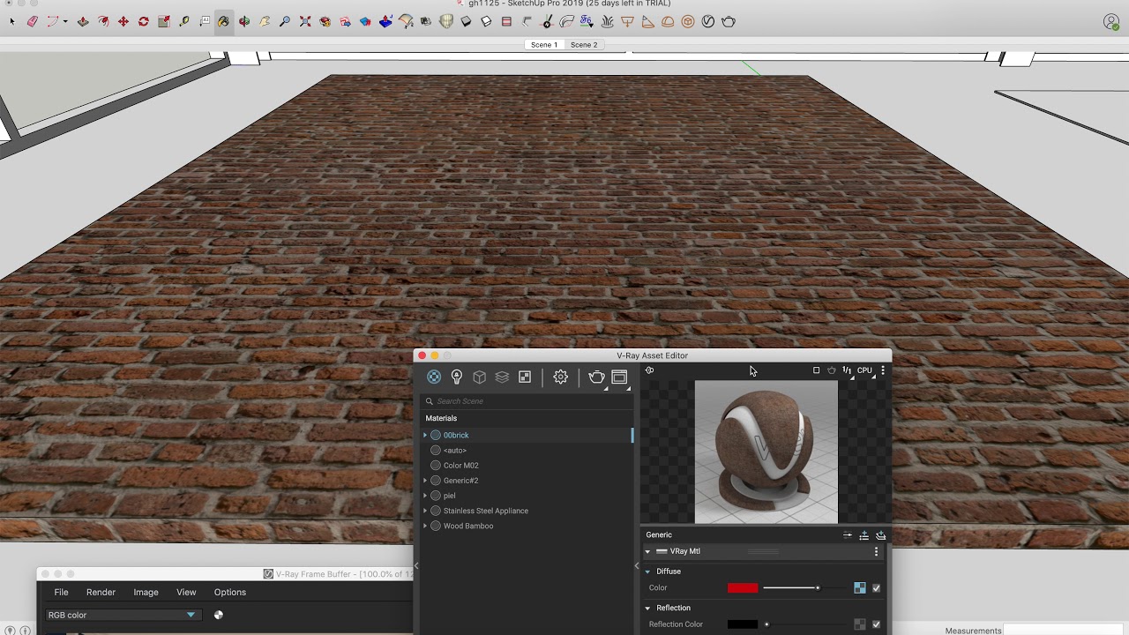This screenshot has height=635, width=1129.
Task: Open the SketchUp account profile icon
Action: 1111,22
